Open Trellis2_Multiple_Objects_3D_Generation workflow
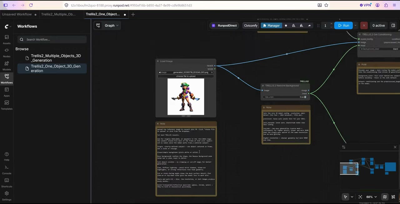Screen dimensions: 400x204 (52, 58)
